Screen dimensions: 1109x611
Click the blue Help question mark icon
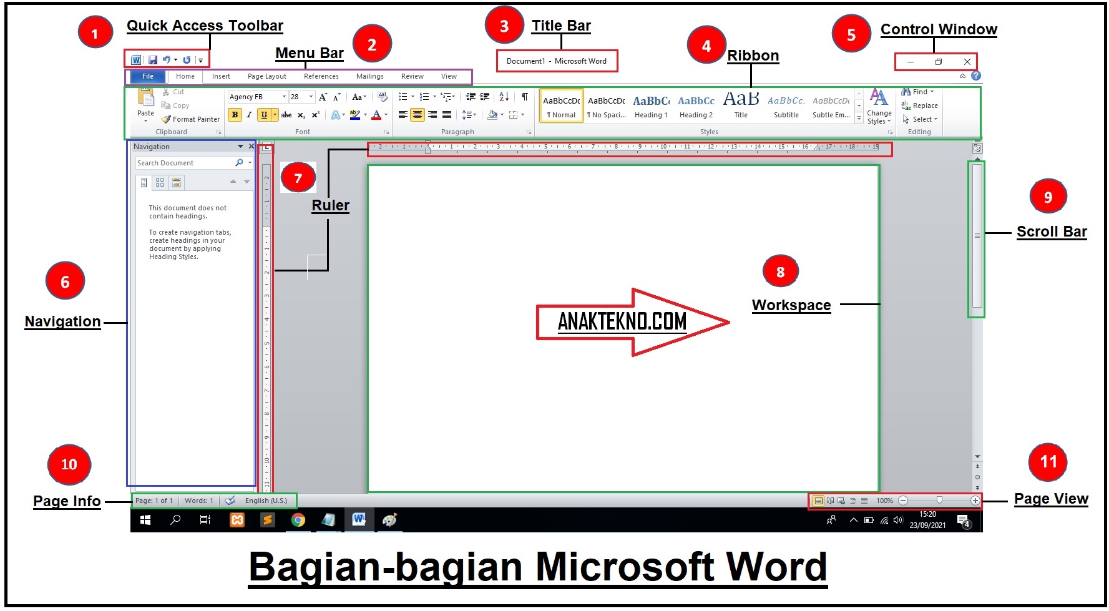[976, 76]
